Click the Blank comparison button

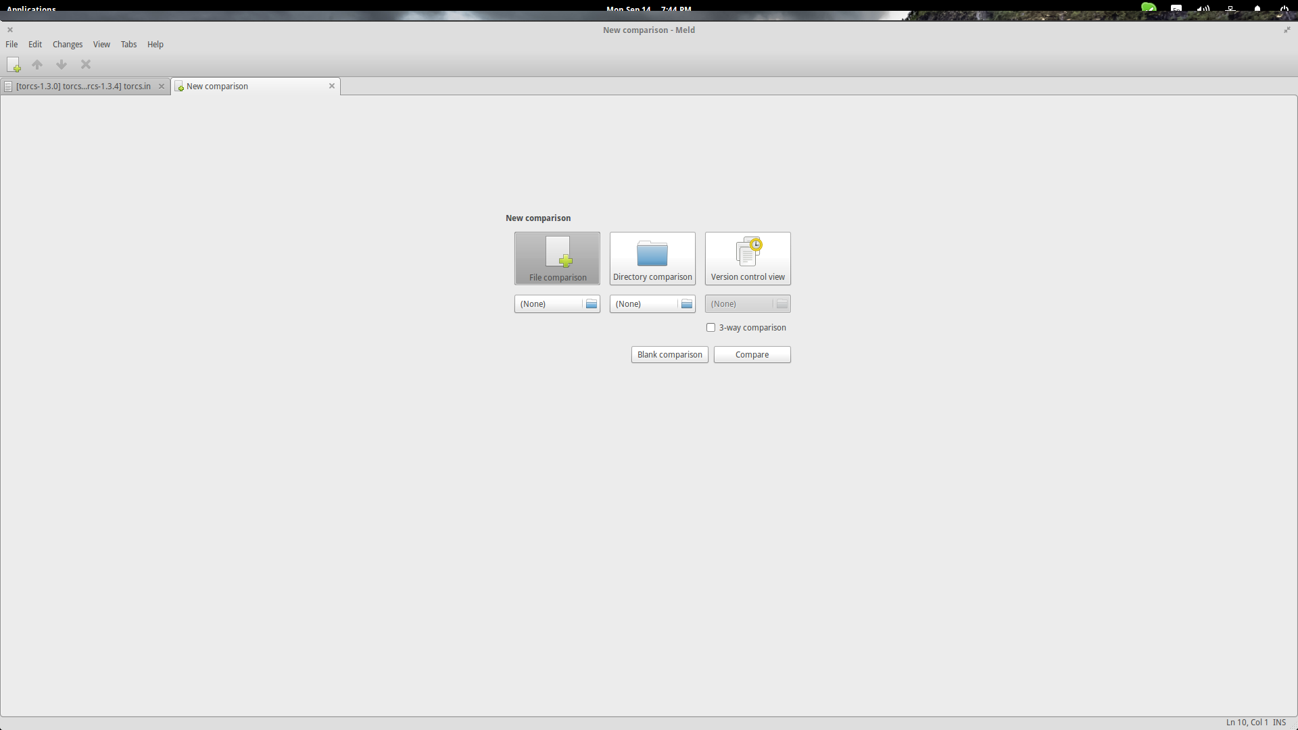[x=669, y=354]
